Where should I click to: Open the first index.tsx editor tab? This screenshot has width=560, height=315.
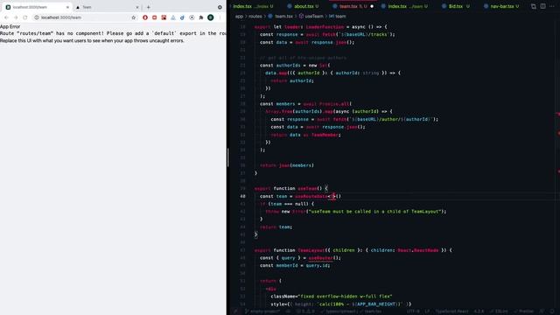tap(253, 6)
